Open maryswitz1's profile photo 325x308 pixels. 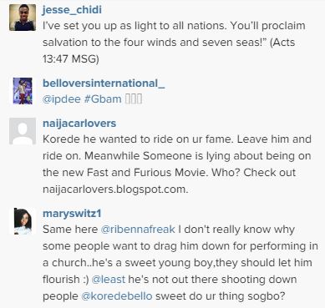tap(23, 221)
